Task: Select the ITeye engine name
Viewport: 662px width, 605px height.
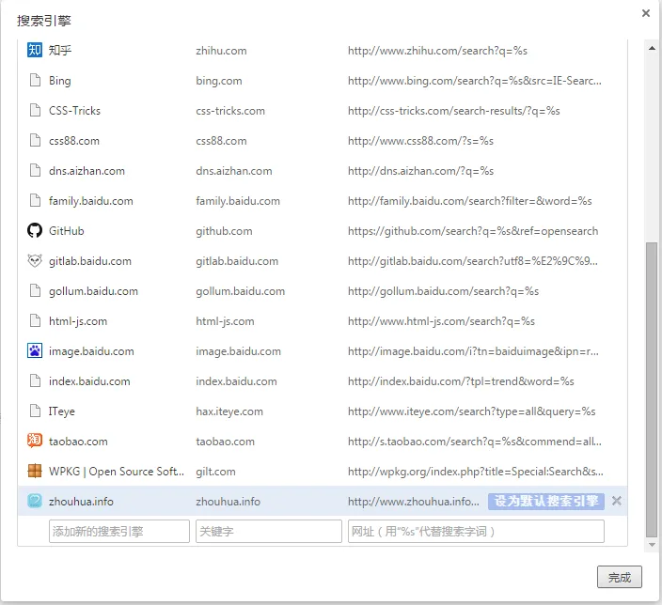Action: (62, 411)
